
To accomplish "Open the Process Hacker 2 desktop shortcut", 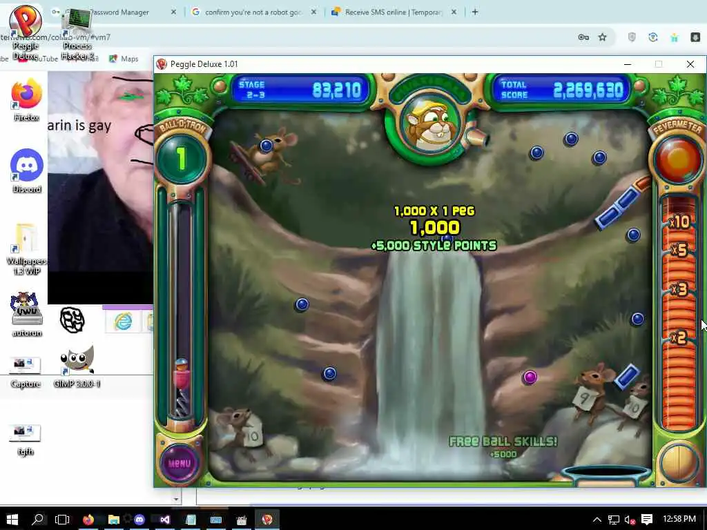I will (77, 35).
